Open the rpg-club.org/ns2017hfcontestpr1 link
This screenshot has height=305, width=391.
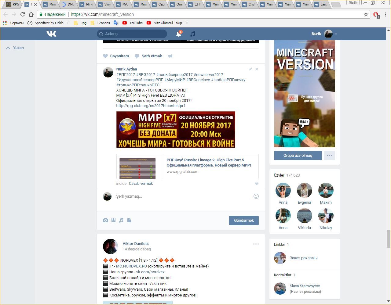(151, 106)
